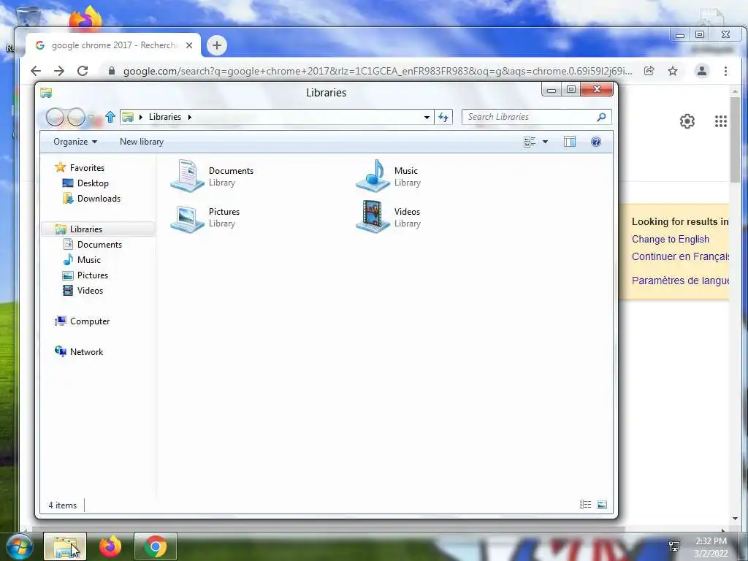
Task: Click the network tray icon
Action: point(674,546)
